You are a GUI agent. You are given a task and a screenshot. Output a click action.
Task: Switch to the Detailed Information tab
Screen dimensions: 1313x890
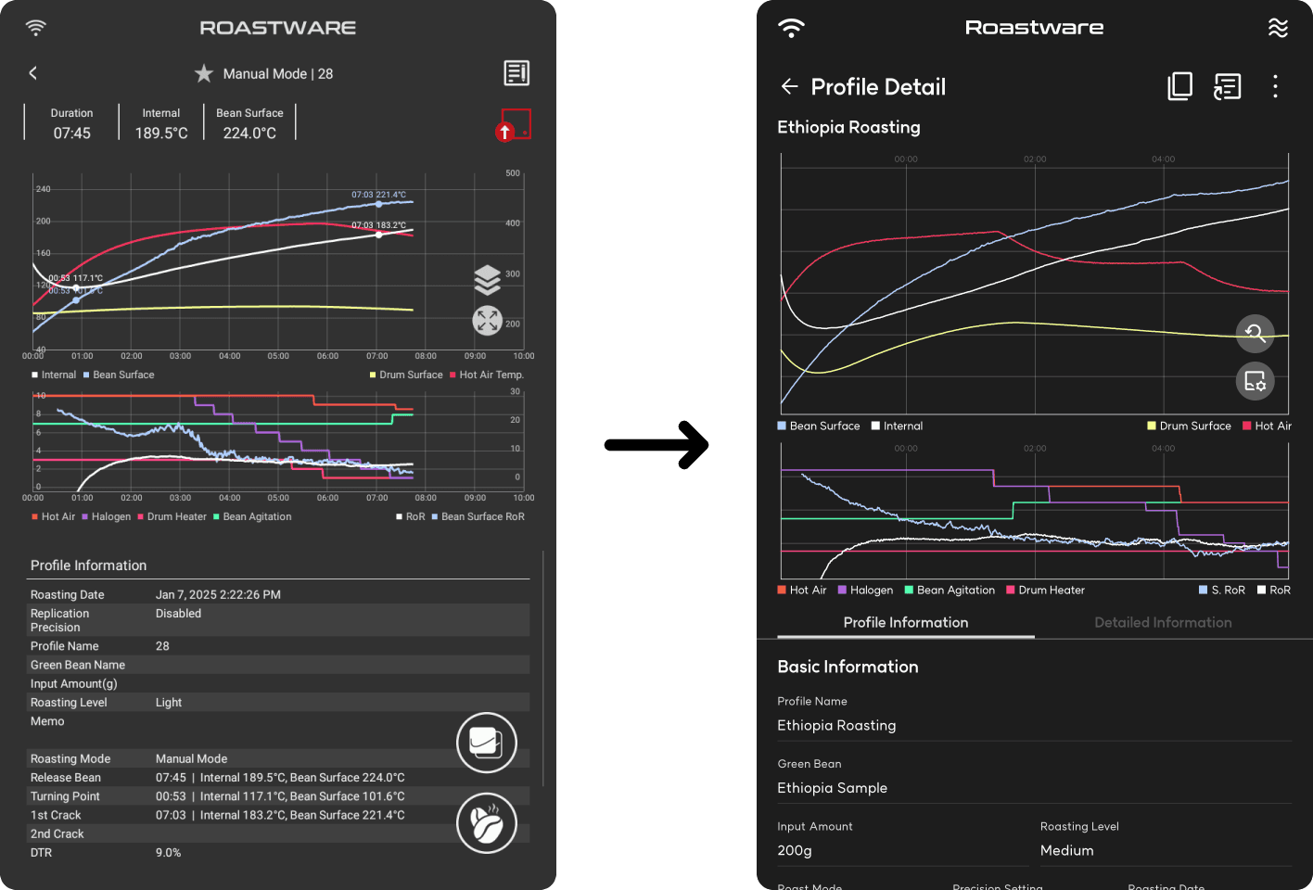pos(1163,623)
